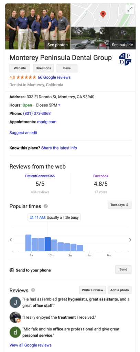Open See outside street view thumbnail

[104, 38]
